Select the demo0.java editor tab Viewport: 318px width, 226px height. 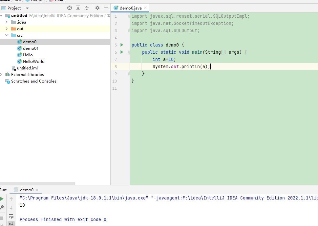(x=131, y=8)
